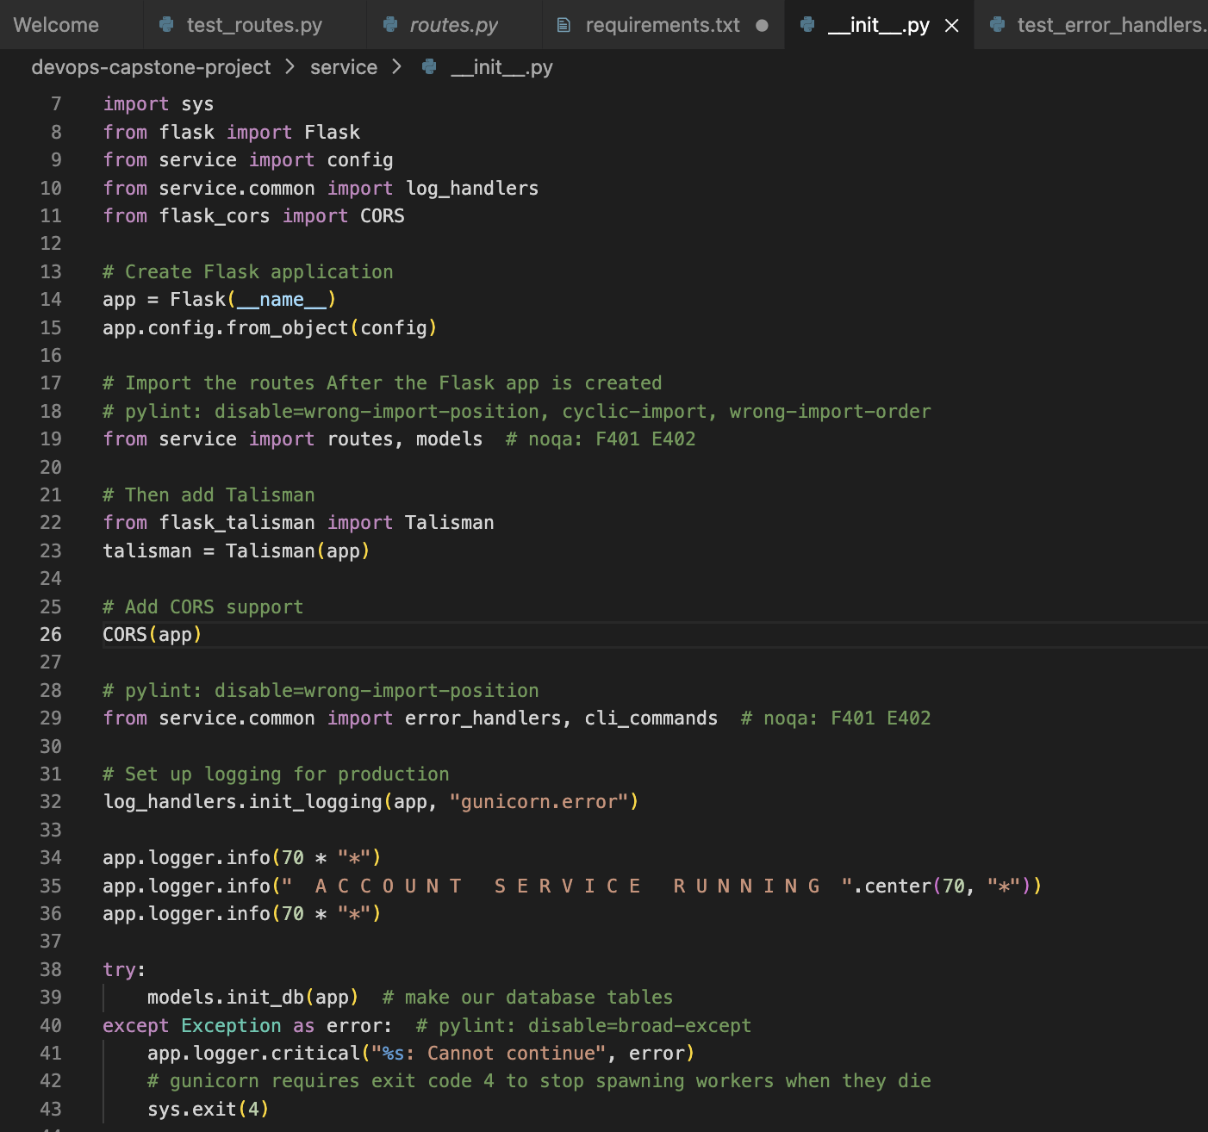Screen dimensions: 1208x1132
Task: Click unsaved dot on requirements.txt tab
Action: (762, 26)
